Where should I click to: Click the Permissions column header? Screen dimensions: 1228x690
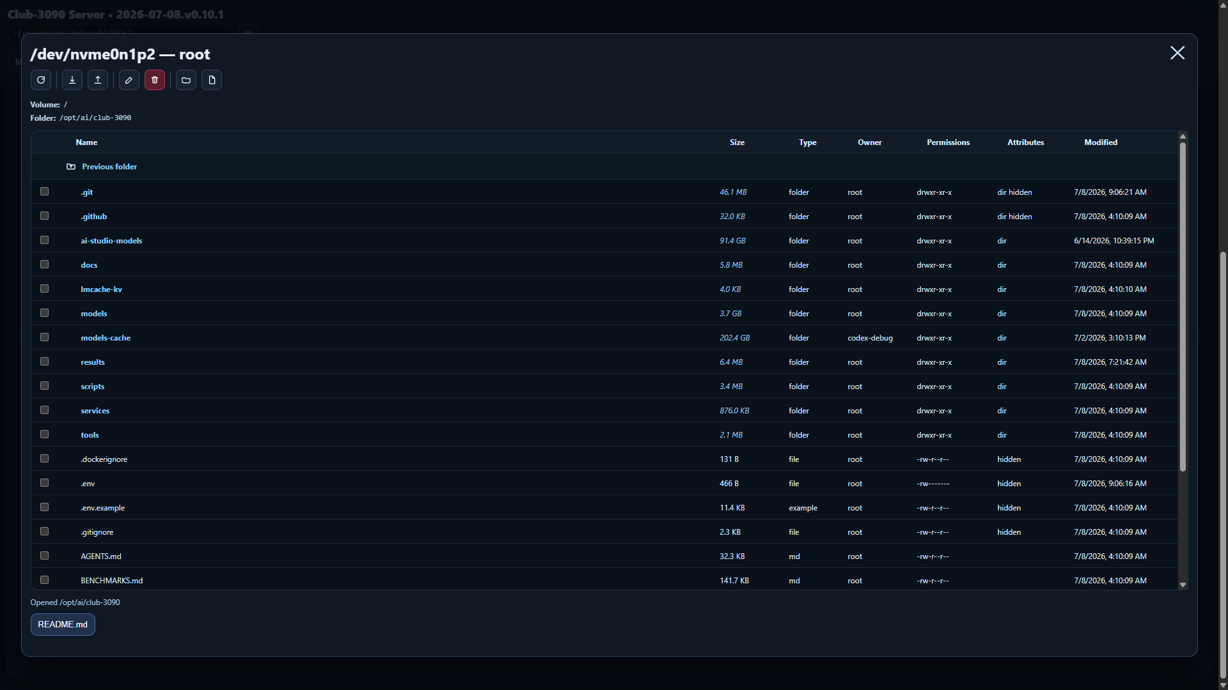[x=948, y=142]
